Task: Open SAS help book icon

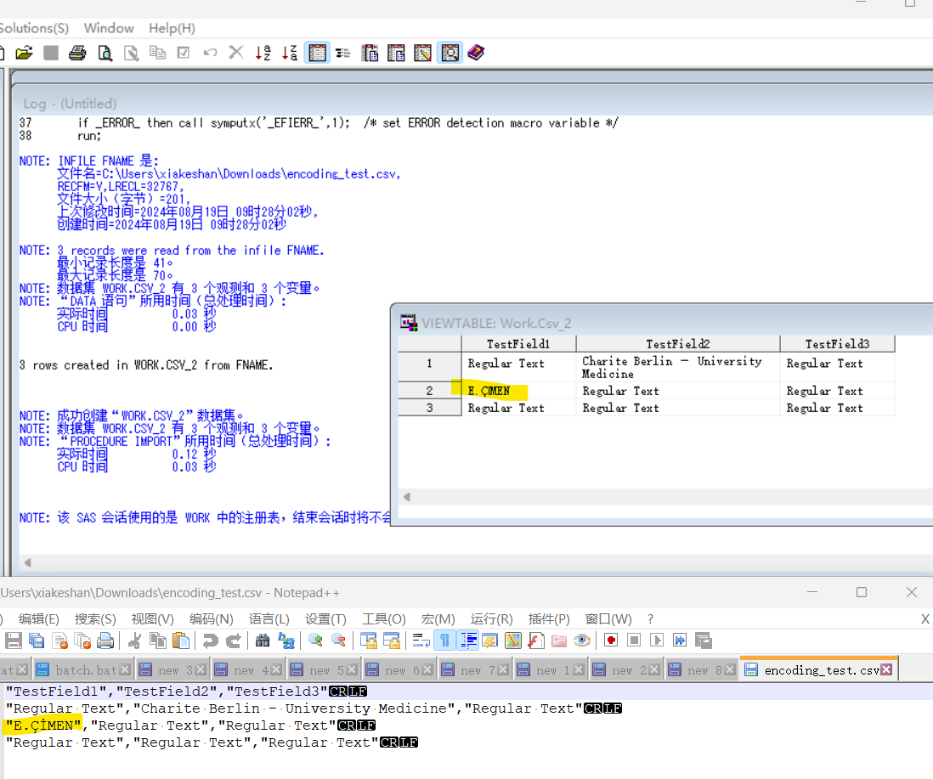Action: (x=476, y=53)
